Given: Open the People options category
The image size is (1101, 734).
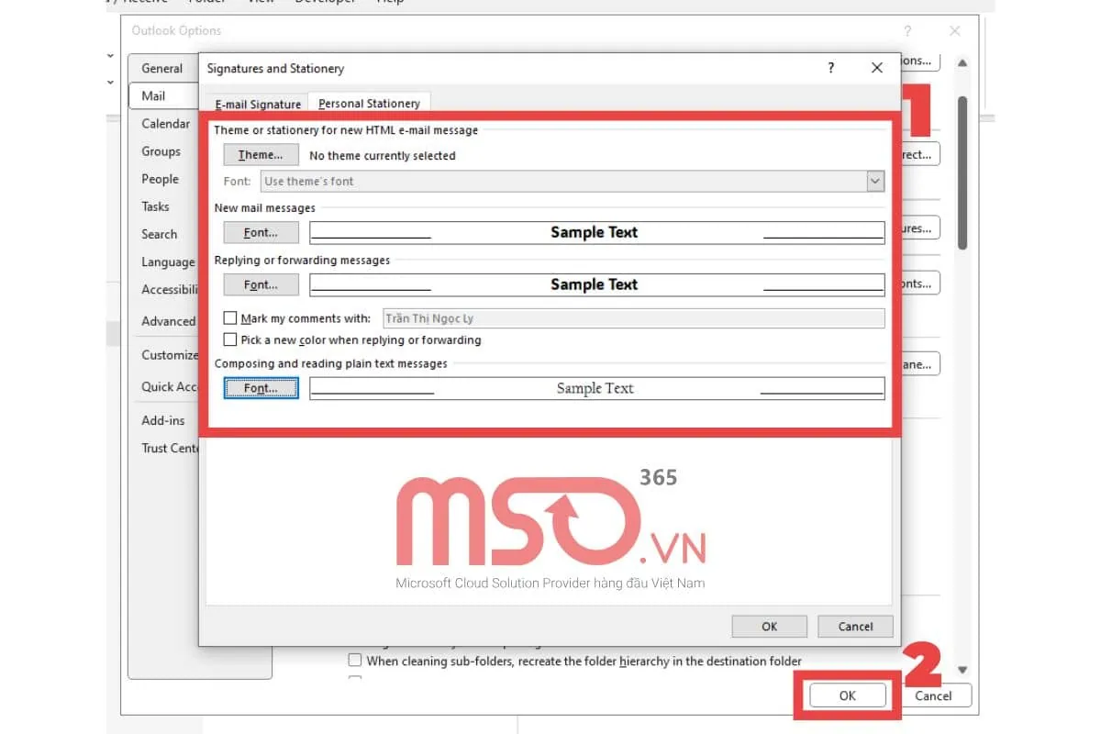Looking at the screenshot, I should coord(160,179).
